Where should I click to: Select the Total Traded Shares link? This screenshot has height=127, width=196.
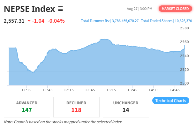point(166,21)
